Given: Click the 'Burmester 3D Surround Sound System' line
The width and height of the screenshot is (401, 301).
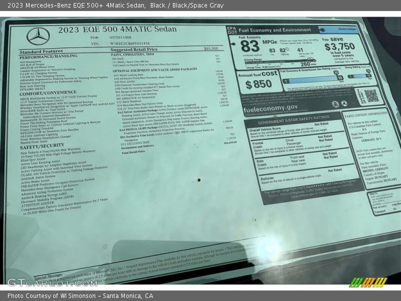Looking at the screenshot, I should (x=48, y=119).
